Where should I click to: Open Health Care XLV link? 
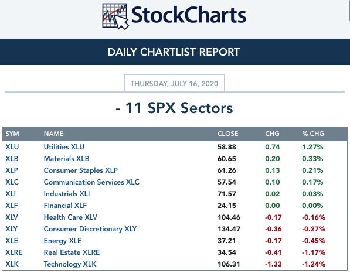coord(70,217)
